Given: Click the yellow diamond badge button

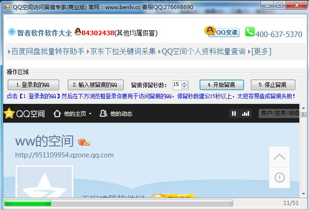Looking at the screenshot, I should (x=173, y=196).
